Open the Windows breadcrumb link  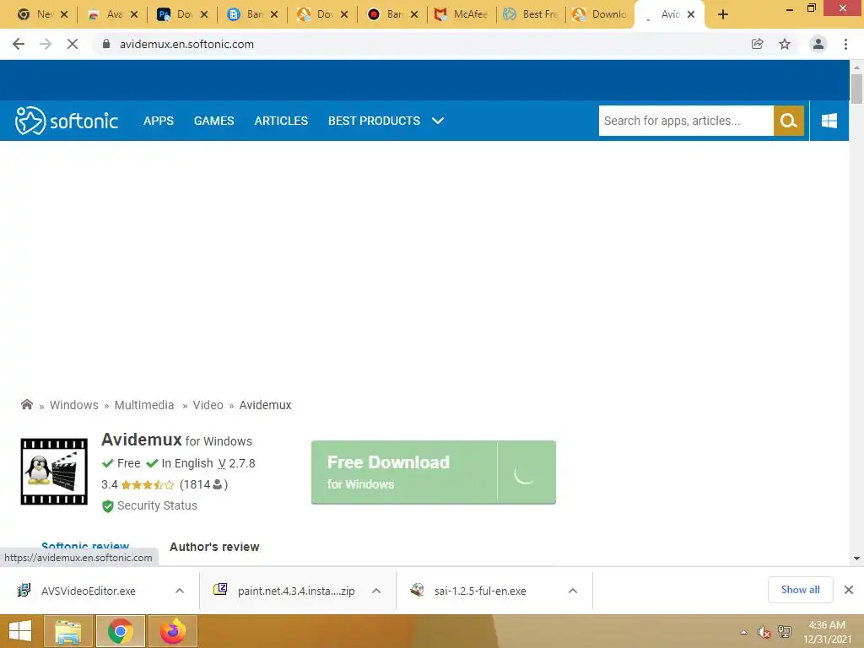[x=74, y=405]
